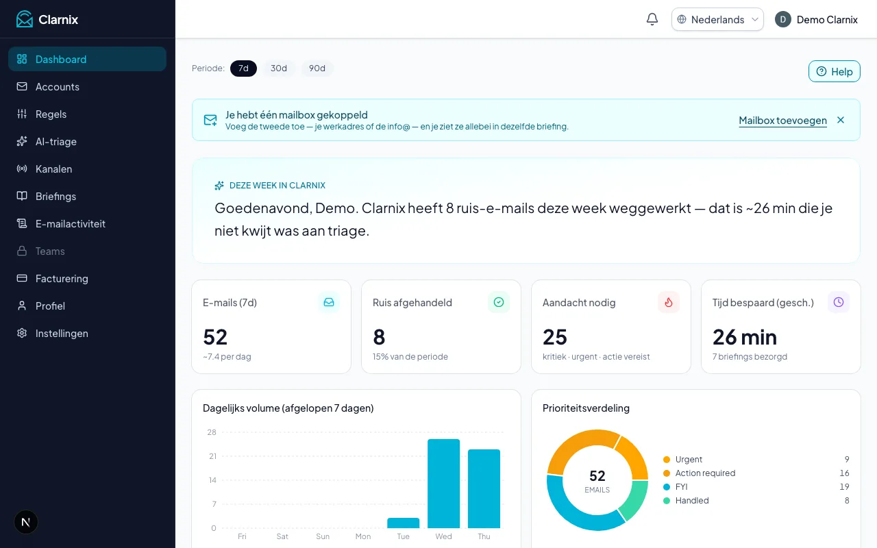
Task: Click 'Dagelijks volume (afgelopen 7 dagen)' heading
Action: pyautogui.click(x=288, y=408)
